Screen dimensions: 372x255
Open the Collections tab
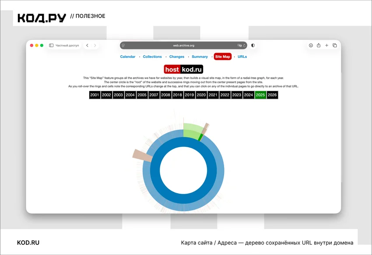(x=152, y=57)
